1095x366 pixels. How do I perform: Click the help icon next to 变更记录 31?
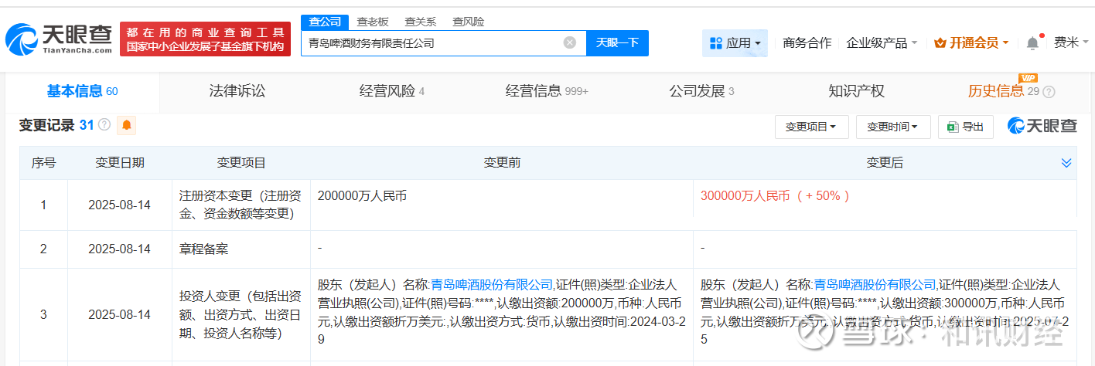click(104, 124)
